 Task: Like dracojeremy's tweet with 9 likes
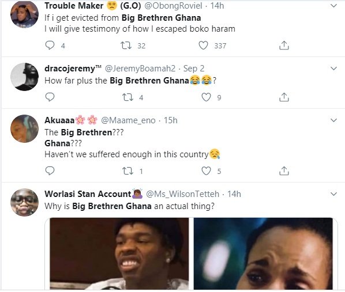pyautogui.click(x=206, y=97)
